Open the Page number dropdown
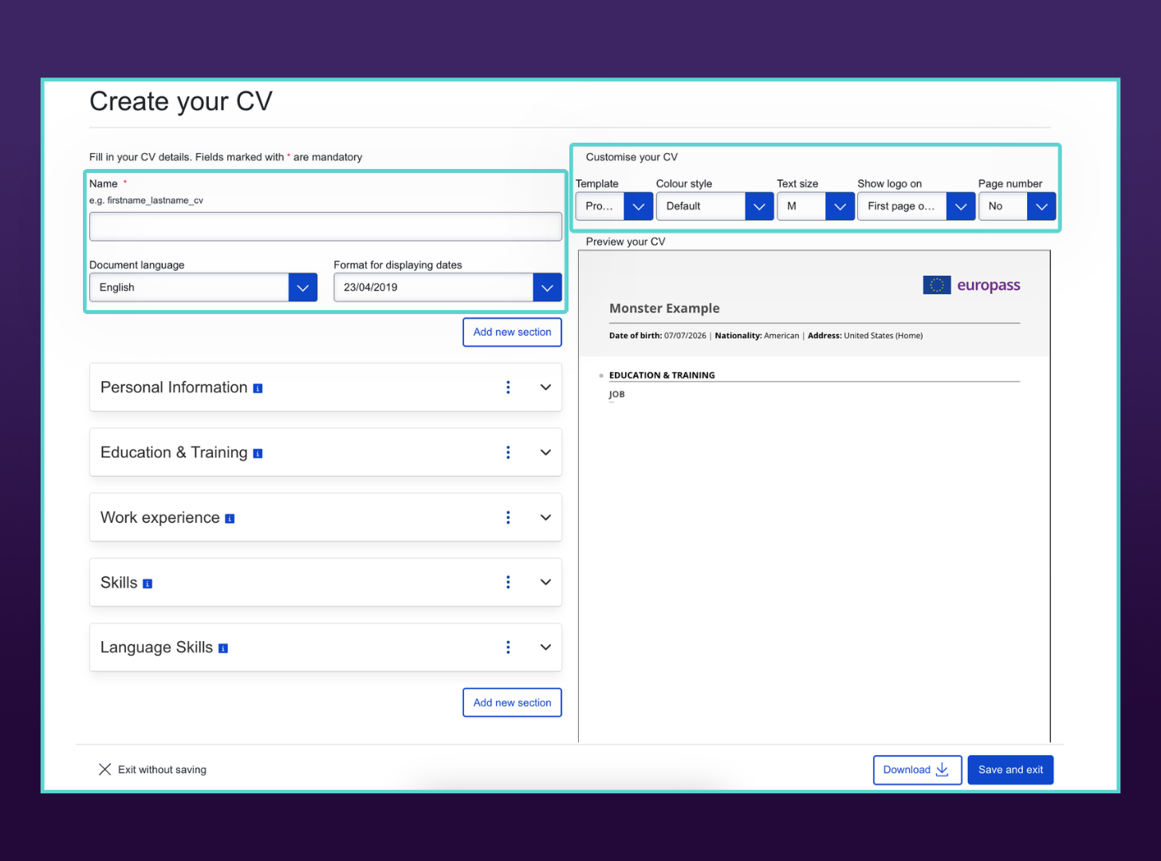Image resolution: width=1161 pixels, height=861 pixels. (x=1017, y=206)
